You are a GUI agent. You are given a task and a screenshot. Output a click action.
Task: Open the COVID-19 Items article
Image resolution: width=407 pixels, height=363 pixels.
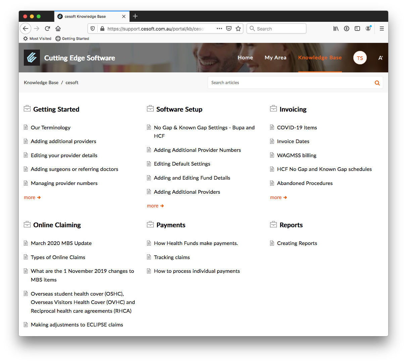pos(297,127)
